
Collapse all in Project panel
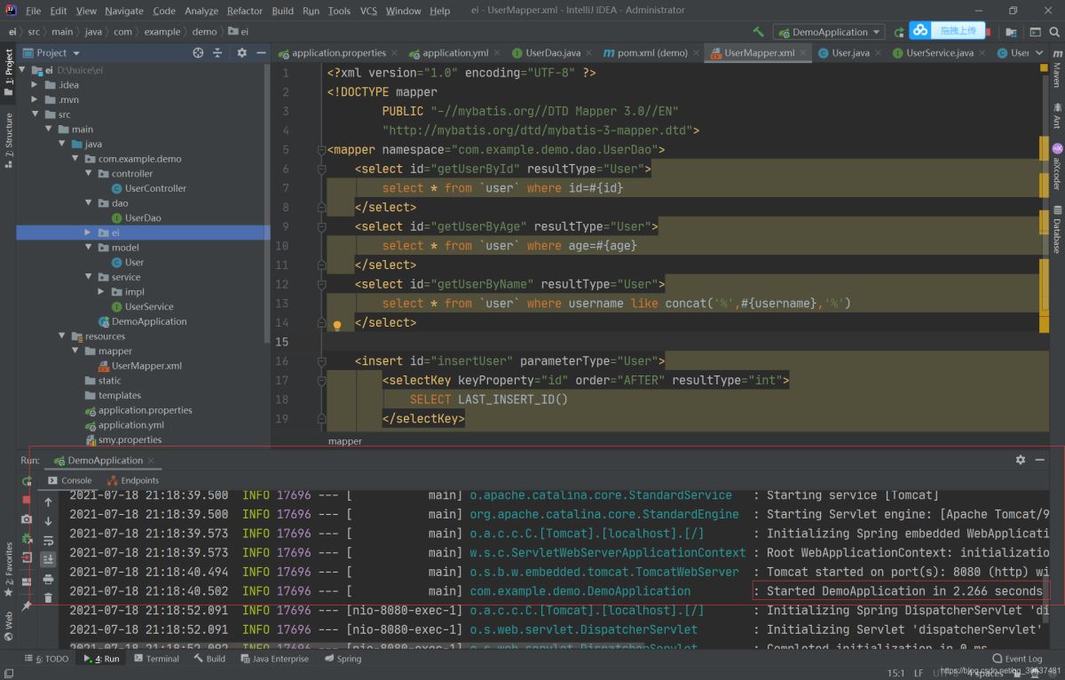pos(218,53)
